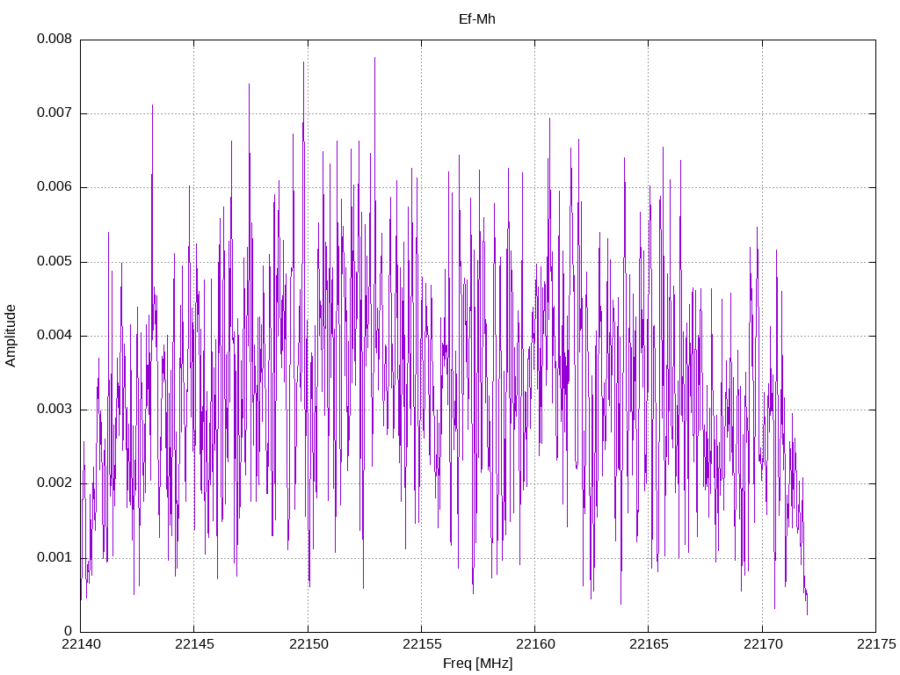Image resolution: width=900 pixels, height=675 pixels.
Task: Click x-axis value 22155
Action: pyautogui.click(x=422, y=644)
